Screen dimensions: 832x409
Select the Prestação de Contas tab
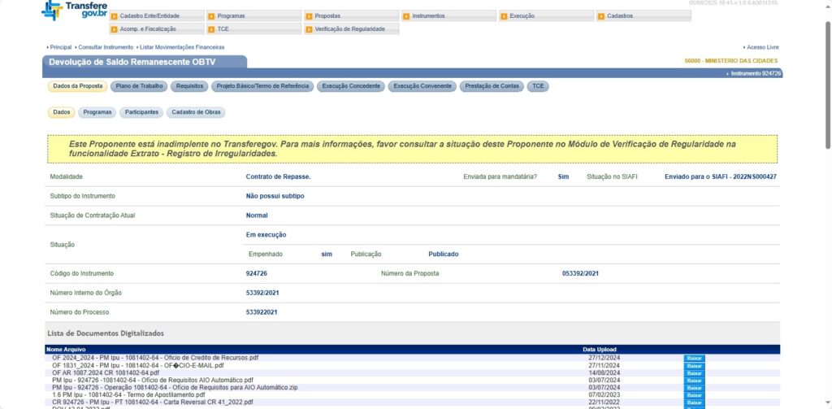coord(490,86)
